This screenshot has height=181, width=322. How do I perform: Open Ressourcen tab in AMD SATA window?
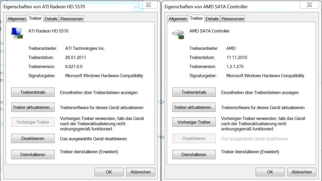click(x=233, y=19)
